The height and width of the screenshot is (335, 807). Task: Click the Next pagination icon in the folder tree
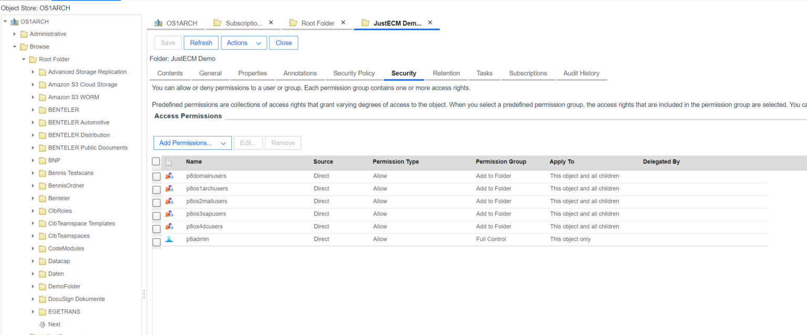41,324
